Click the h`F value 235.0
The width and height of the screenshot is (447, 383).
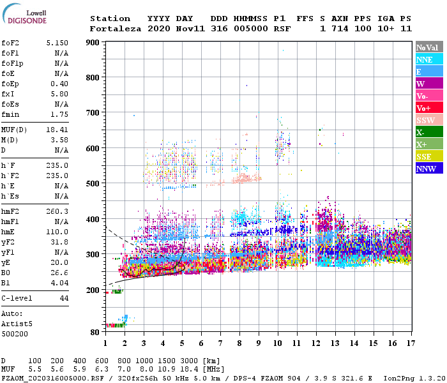coord(57,165)
